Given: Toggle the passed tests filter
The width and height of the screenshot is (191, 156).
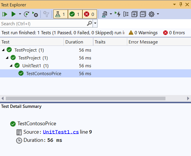Looking at the screenshot, I should tap(75, 14).
